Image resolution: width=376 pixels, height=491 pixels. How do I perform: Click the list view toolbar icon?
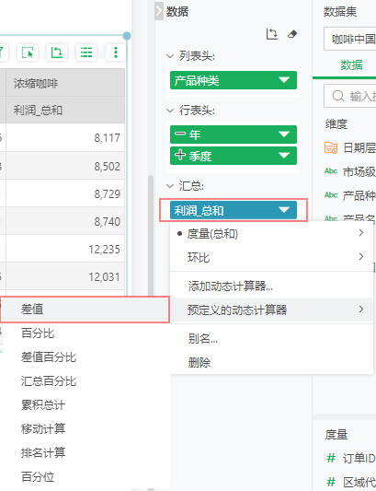[86, 53]
